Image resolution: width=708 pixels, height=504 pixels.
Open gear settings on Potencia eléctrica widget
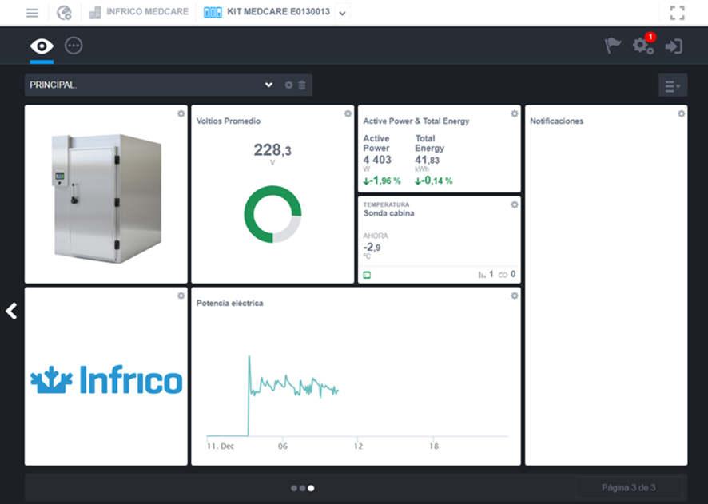pyautogui.click(x=515, y=296)
